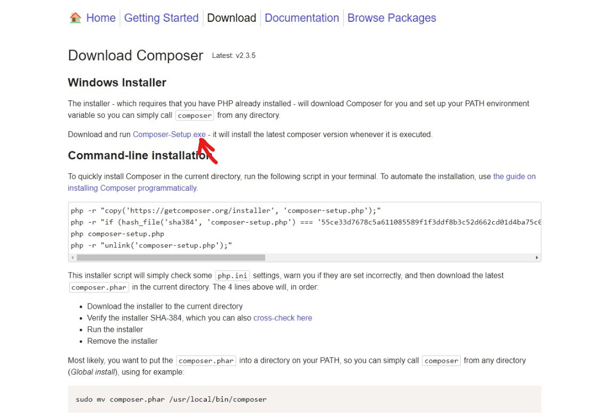Click the sudo mv composer.phar command
609x417 pixels.
pos(171,399)
